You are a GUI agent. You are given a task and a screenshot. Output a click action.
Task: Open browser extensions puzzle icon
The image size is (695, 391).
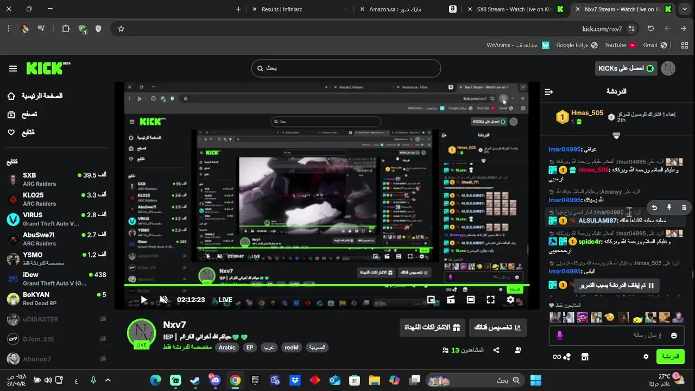66,29
